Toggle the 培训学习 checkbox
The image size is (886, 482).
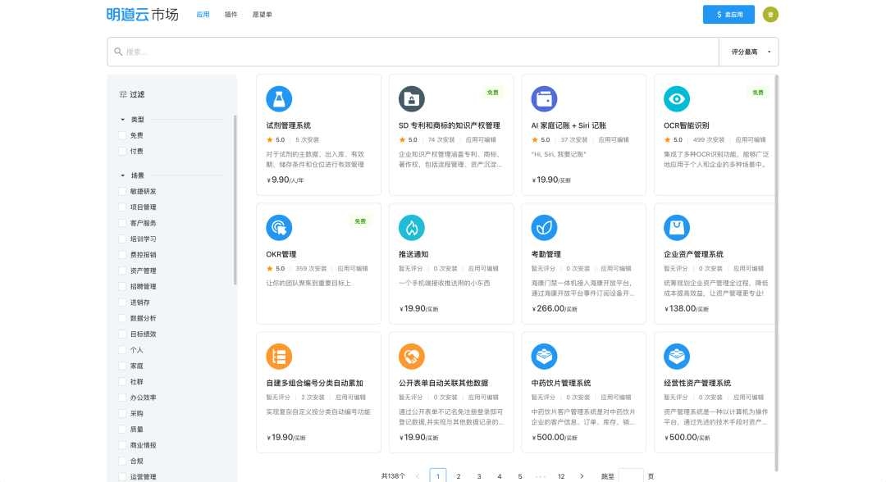tap(122, 239)
